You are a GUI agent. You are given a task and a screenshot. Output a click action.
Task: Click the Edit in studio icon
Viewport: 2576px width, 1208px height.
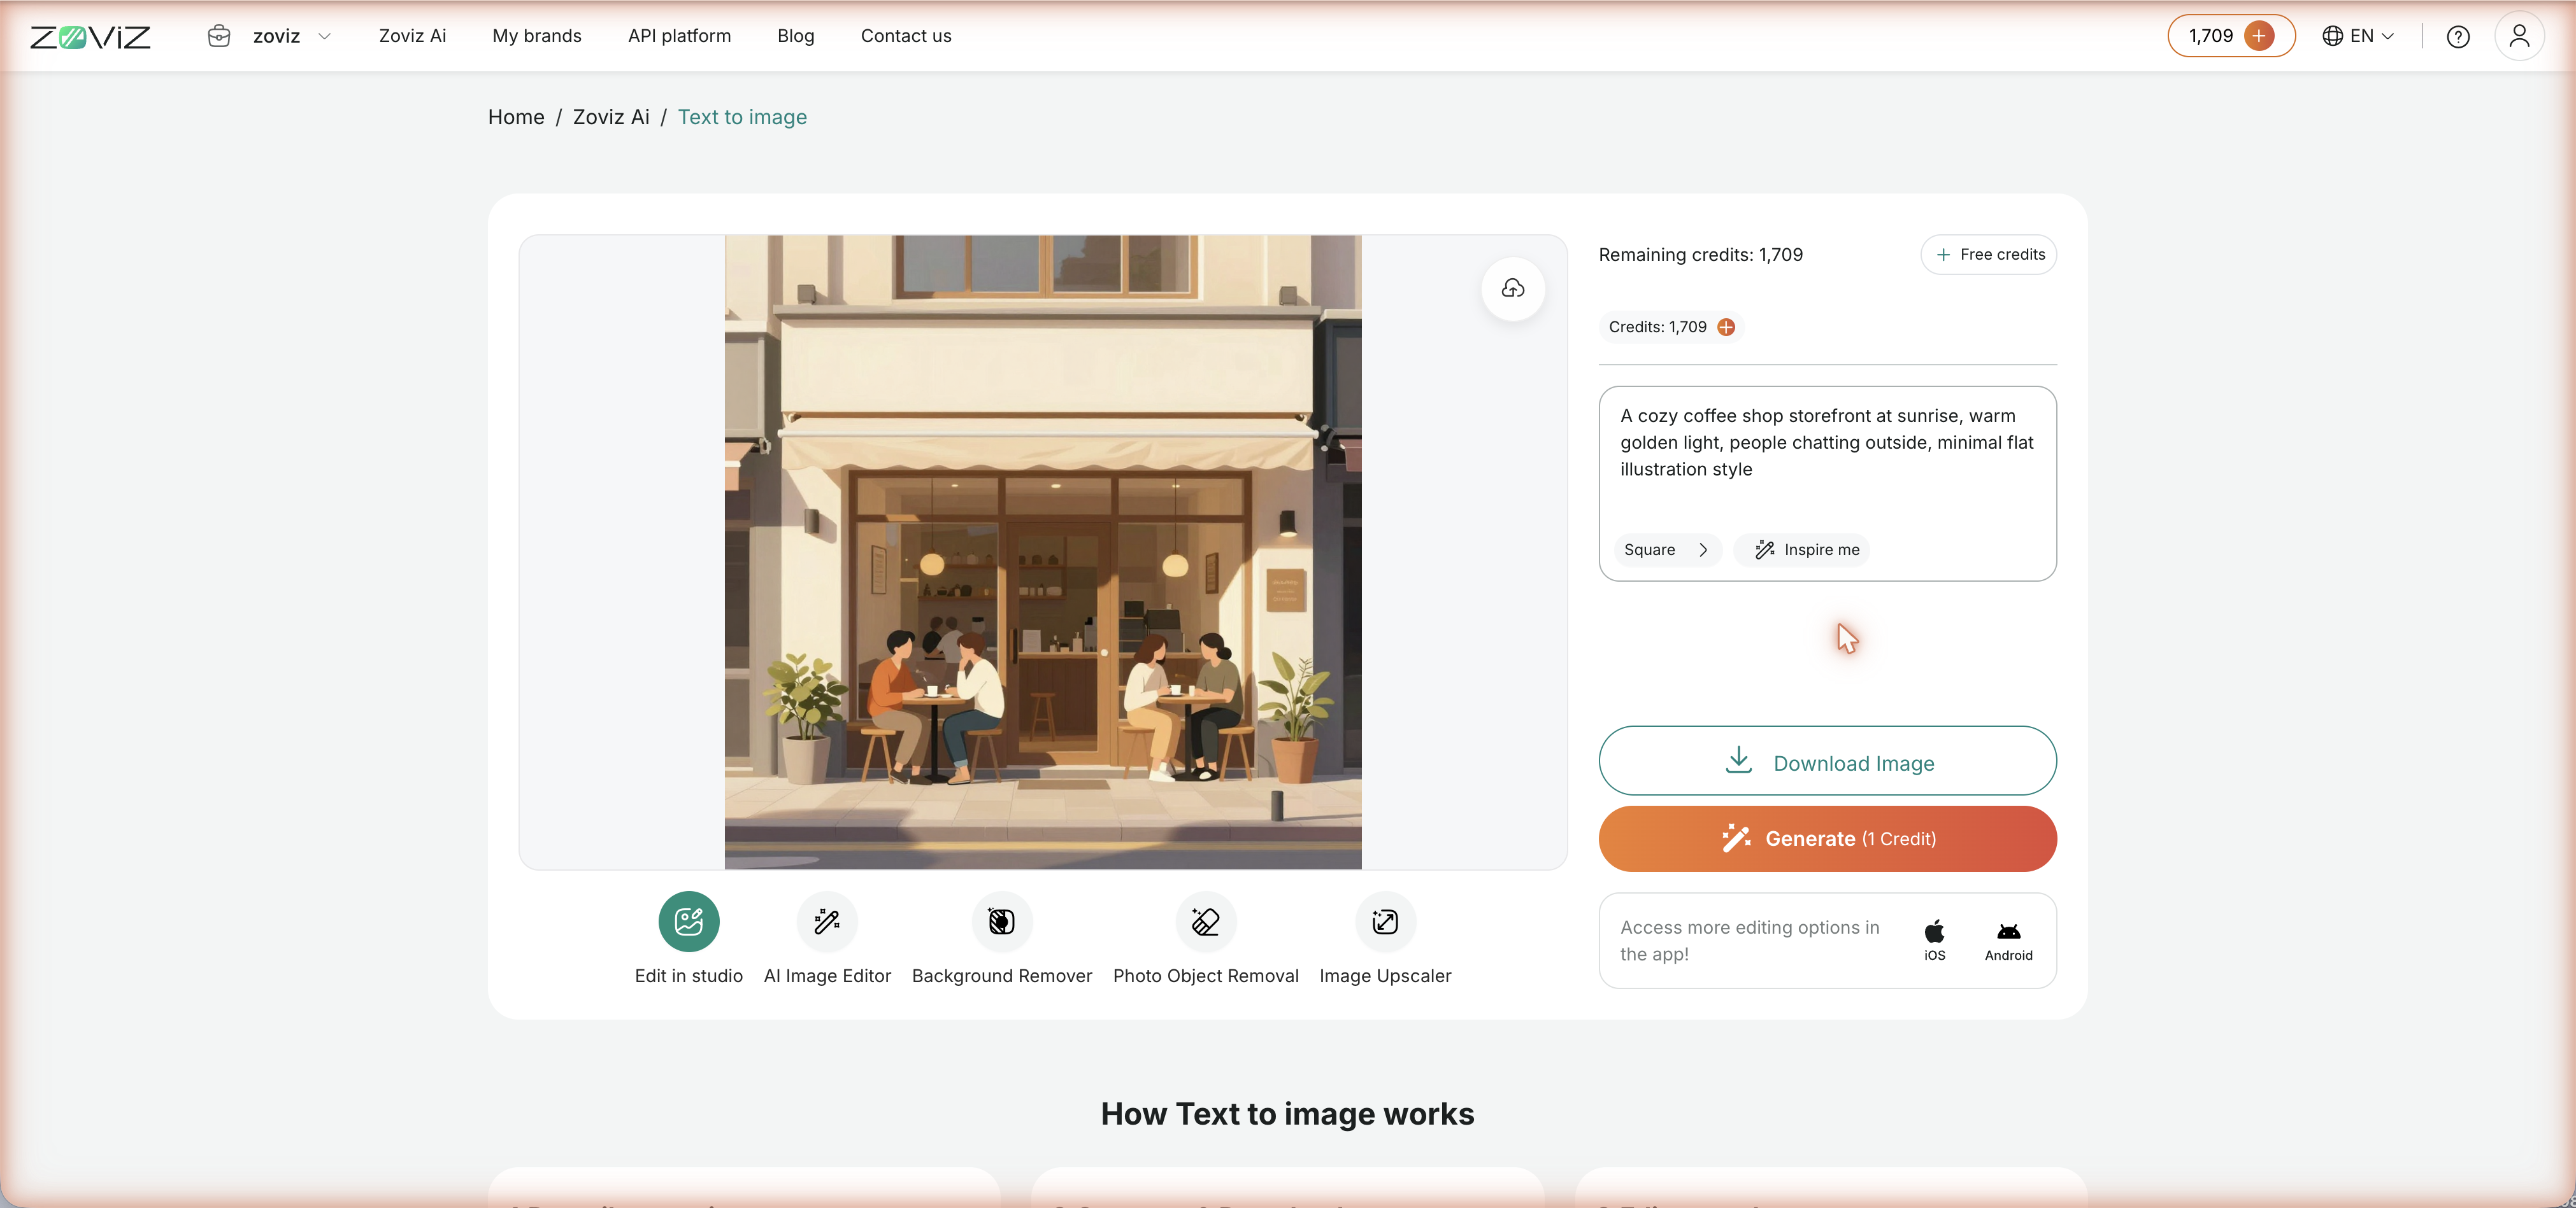(x=689, y=921)
